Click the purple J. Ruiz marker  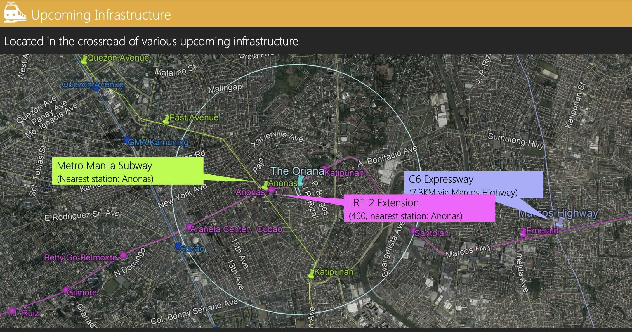[x=12, y=311]
